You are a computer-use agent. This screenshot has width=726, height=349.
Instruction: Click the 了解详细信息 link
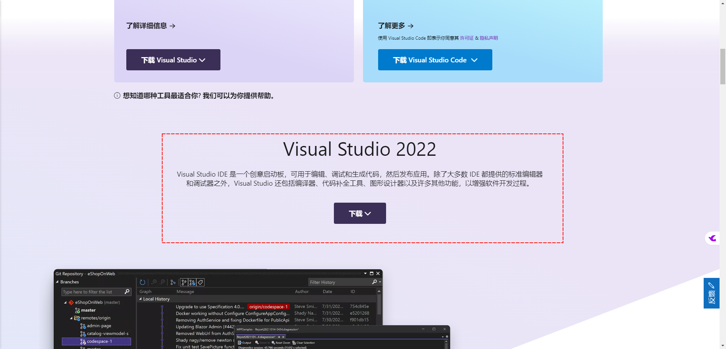tap(150, 26)
